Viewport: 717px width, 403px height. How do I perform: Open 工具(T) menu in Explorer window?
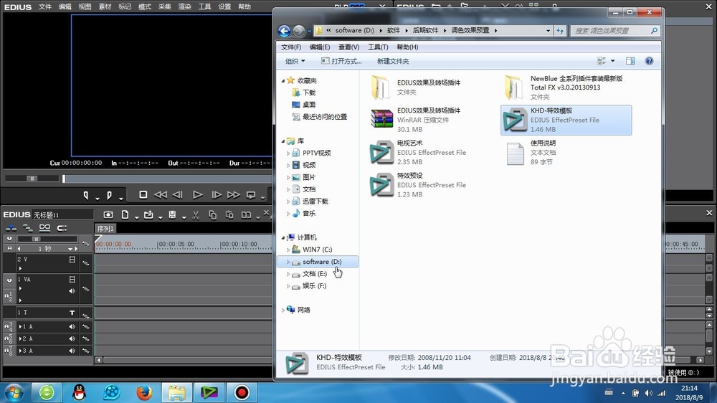tap(378, 47)
